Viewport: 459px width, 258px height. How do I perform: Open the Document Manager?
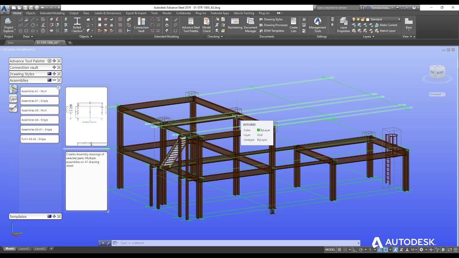pos(250,25)
